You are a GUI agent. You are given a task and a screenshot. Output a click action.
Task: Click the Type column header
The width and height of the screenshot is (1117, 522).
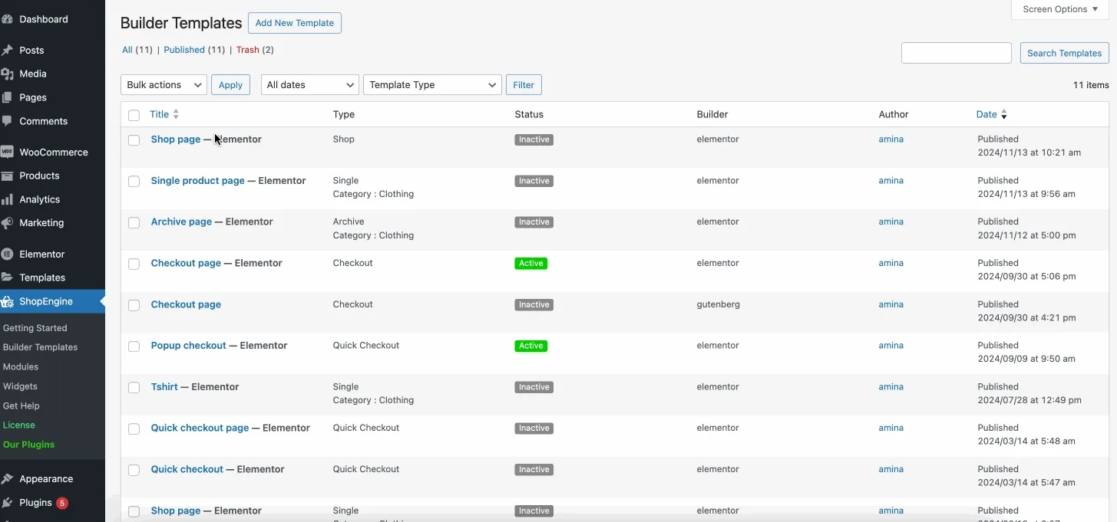point(344,114)
